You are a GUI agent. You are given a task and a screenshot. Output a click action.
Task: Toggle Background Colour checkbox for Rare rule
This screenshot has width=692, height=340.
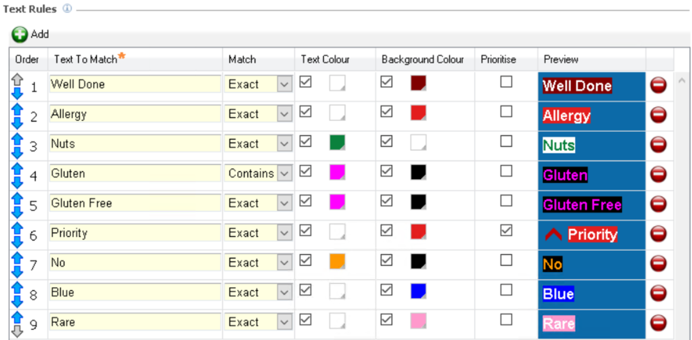(x=386, y=320)
